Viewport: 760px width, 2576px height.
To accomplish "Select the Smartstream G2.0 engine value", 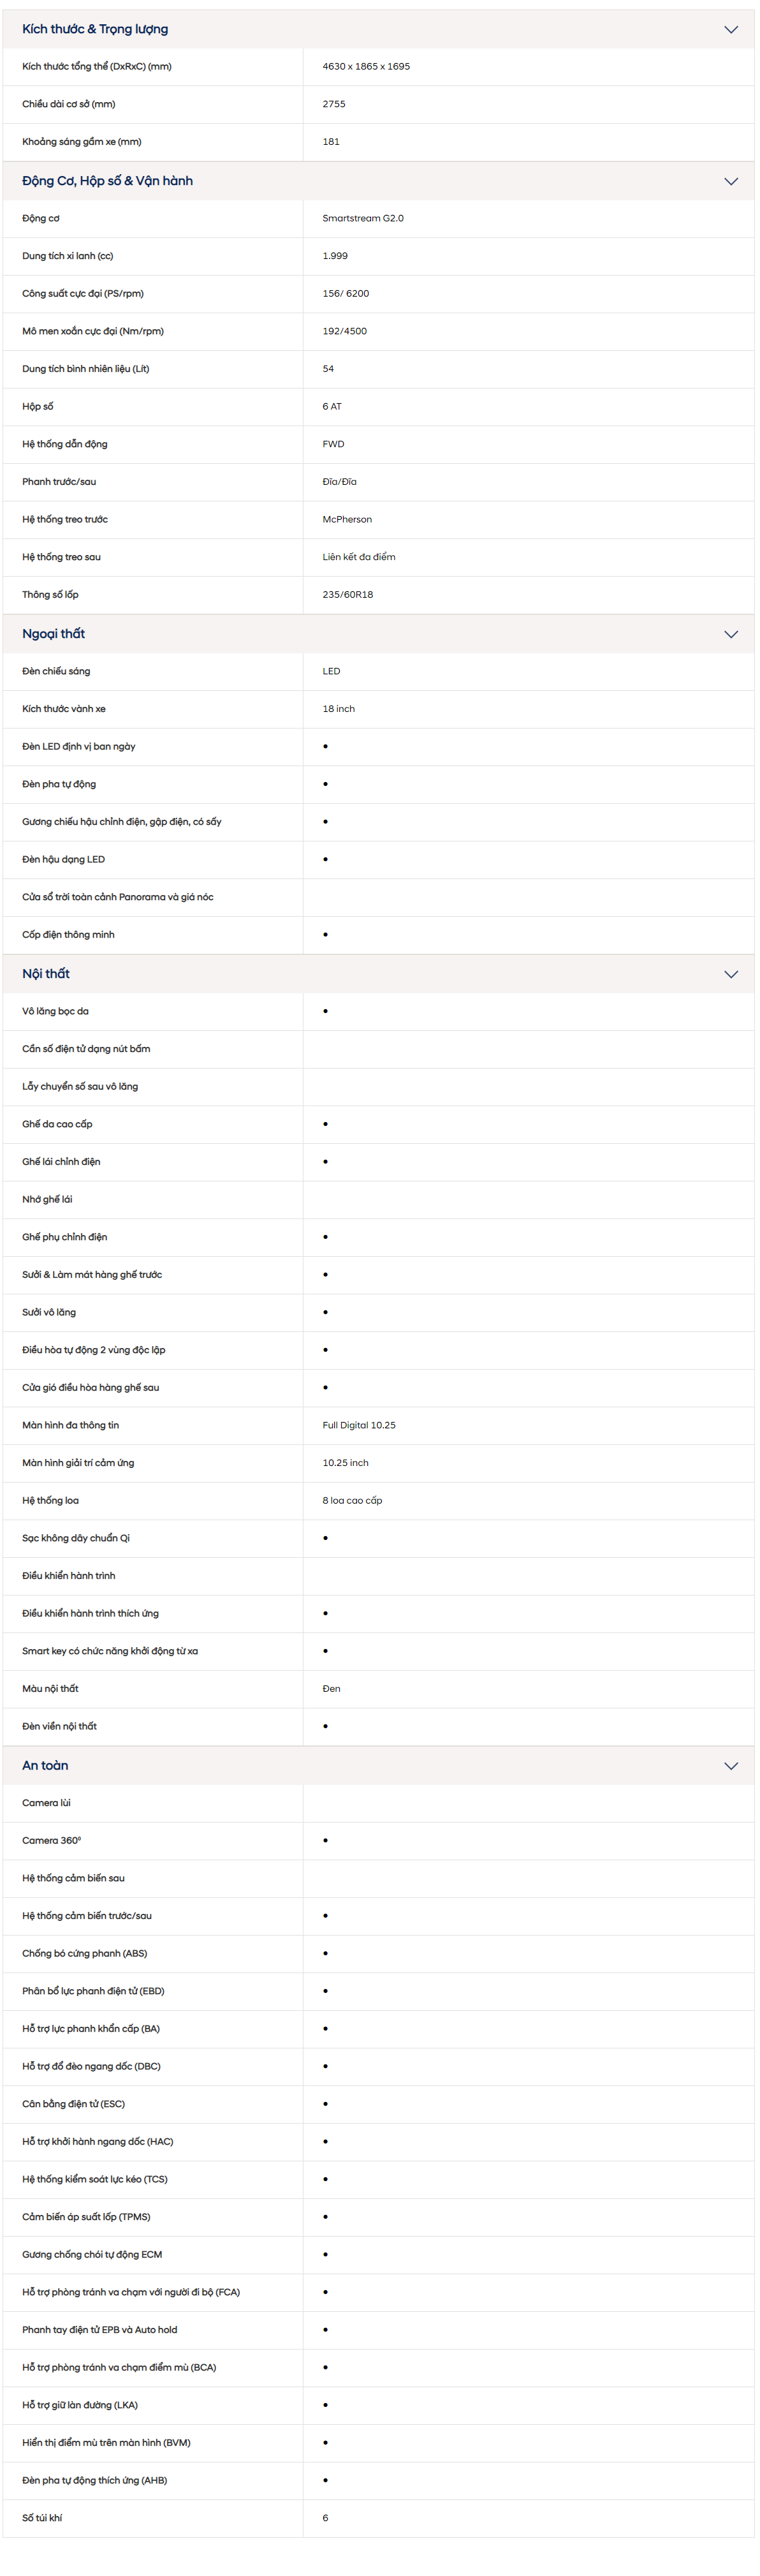I will tap(363, 219).
